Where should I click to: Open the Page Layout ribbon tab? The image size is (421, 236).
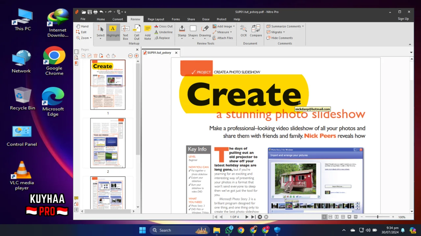[156, 19]
